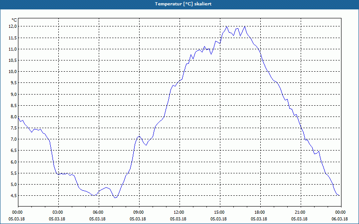Click the 10,0 y-axis value
The height and width of the screenshot is (224, 359).
point(13,72)
